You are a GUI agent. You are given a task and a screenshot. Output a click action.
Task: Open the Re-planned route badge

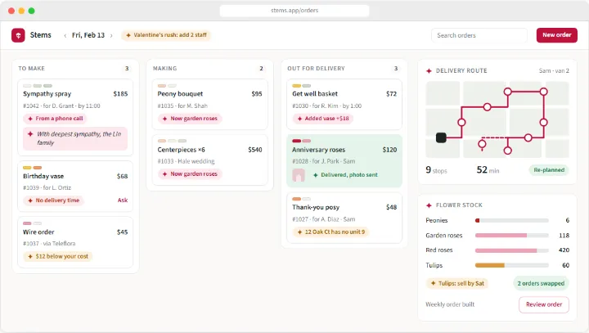549,170
